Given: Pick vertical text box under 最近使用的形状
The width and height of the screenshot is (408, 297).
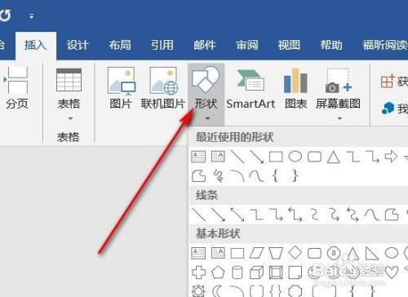Looking at the screenshot, I should (x=218, y=157).
